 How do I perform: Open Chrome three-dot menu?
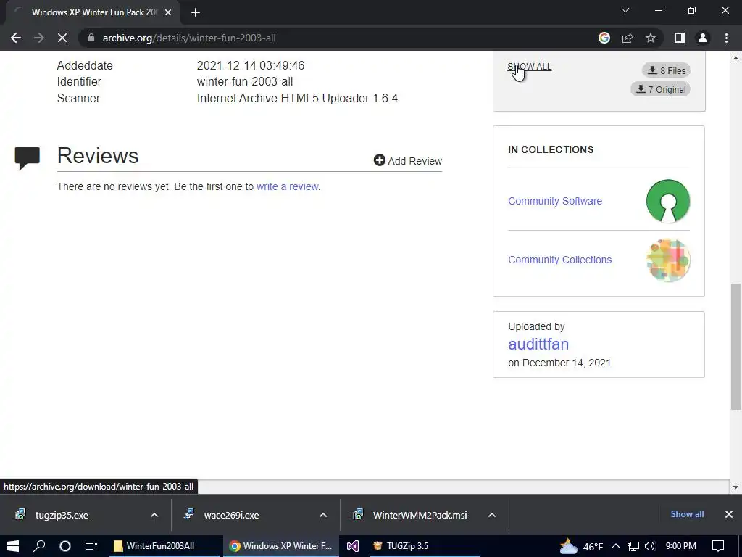tap(726, 38)
